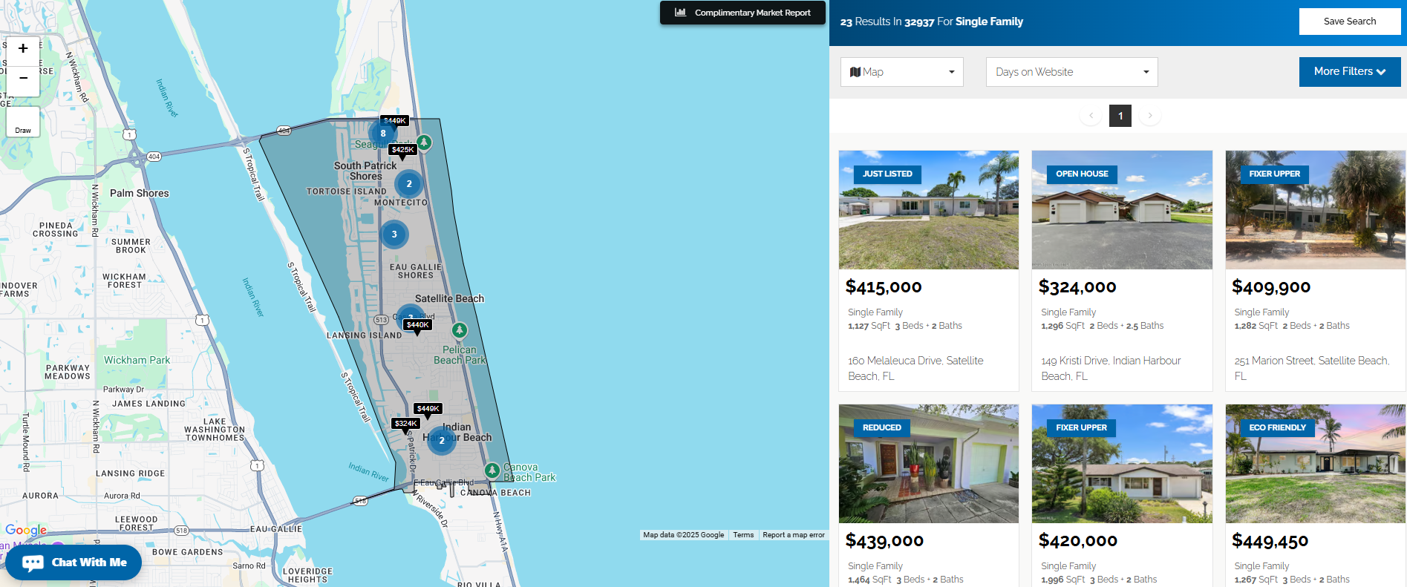
Task: Open $439,000 Reduced listing photo
Action: pos(929,464)
